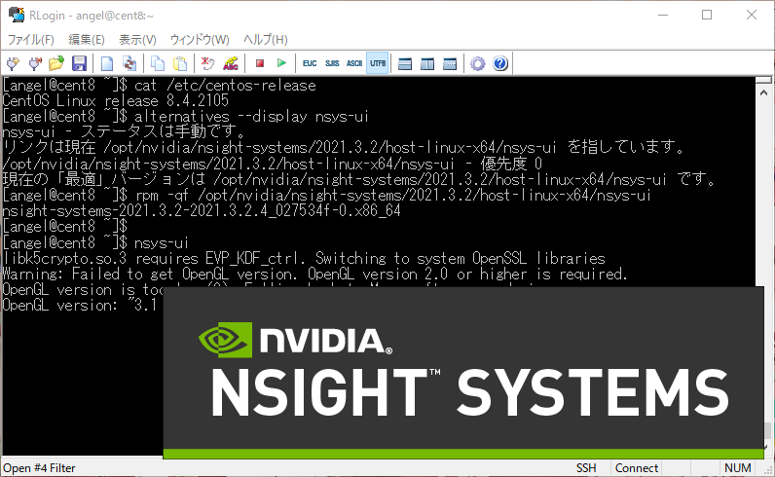Open the ファイル(F) menu
The height and width of the screenshot is (477, 775).
30,40
